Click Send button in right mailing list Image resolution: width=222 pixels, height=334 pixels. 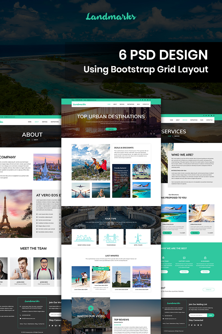[x=211, y=315]
